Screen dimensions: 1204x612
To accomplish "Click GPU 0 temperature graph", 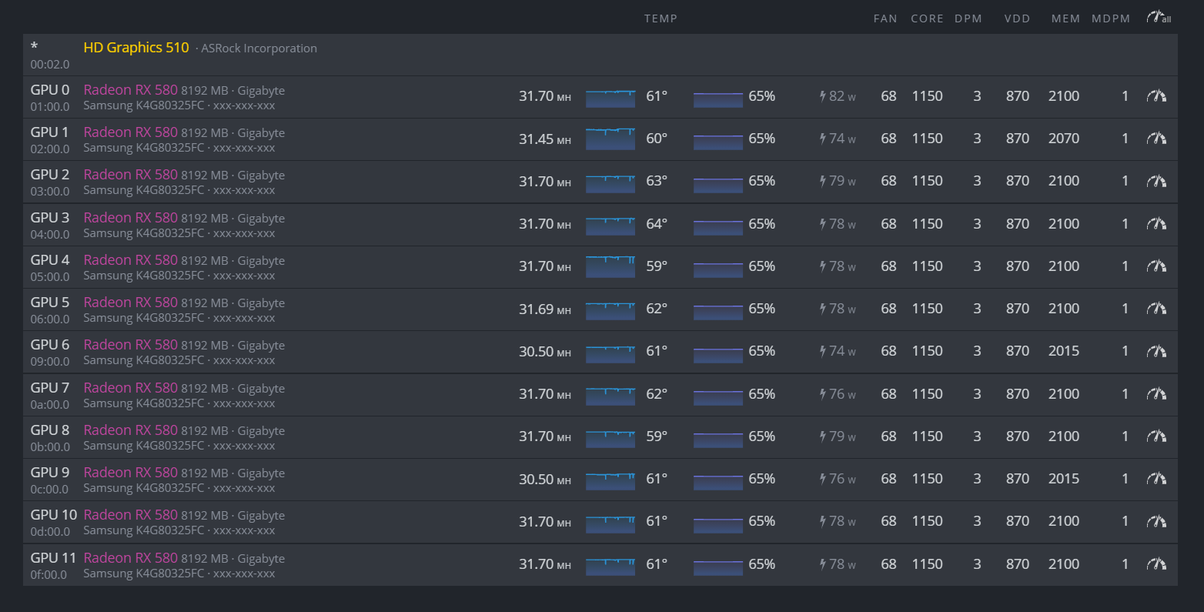I will click(610, 98).
